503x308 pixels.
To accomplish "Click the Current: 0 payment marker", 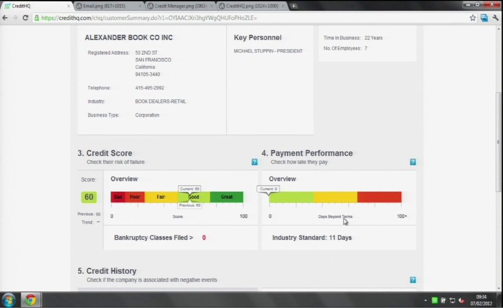I will pos(268,189).
